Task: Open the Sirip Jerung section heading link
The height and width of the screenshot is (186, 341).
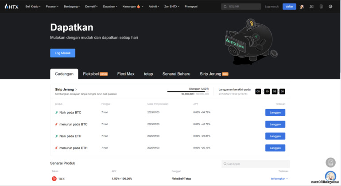Action: pos(66,89)
